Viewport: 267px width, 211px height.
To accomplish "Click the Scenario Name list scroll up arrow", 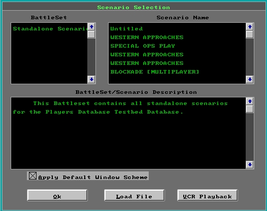I will tap(250, 27).
